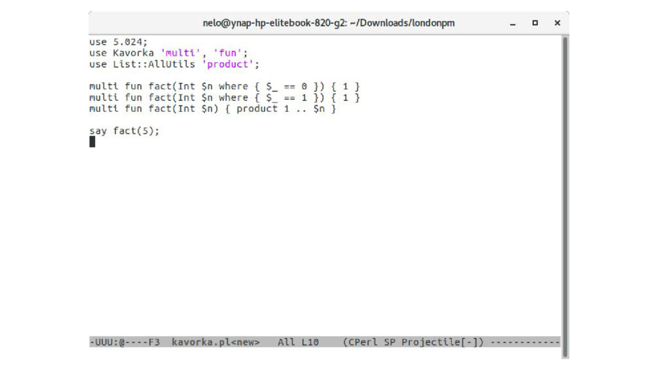
Task: Click the vertical scrollbar of the terminal
Action: pos(565,197)
